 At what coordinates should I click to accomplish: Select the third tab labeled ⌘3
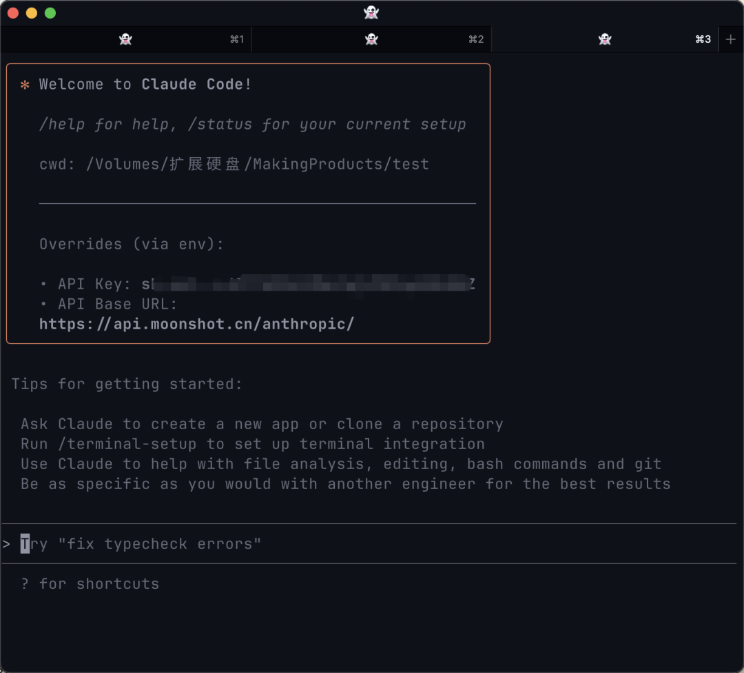click(x=605, y=39)
